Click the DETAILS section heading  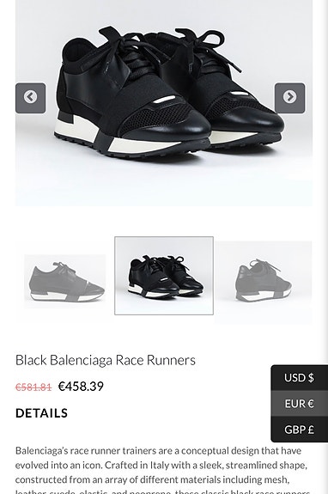tap(41, 413)
